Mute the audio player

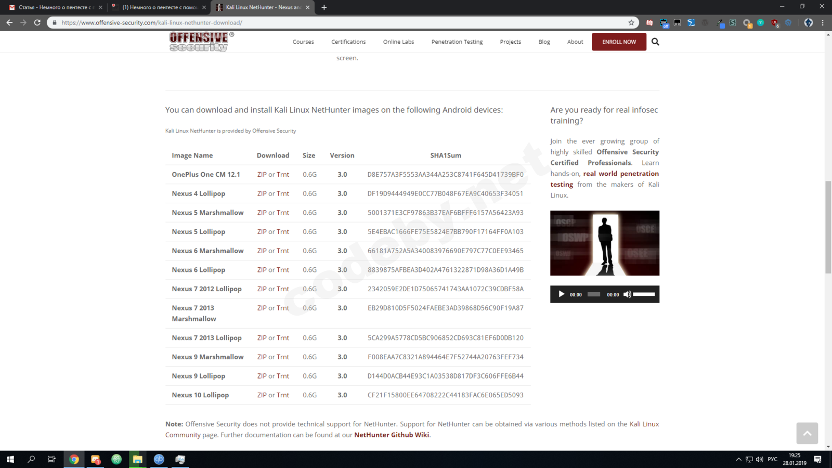click(x=627, y=294)
